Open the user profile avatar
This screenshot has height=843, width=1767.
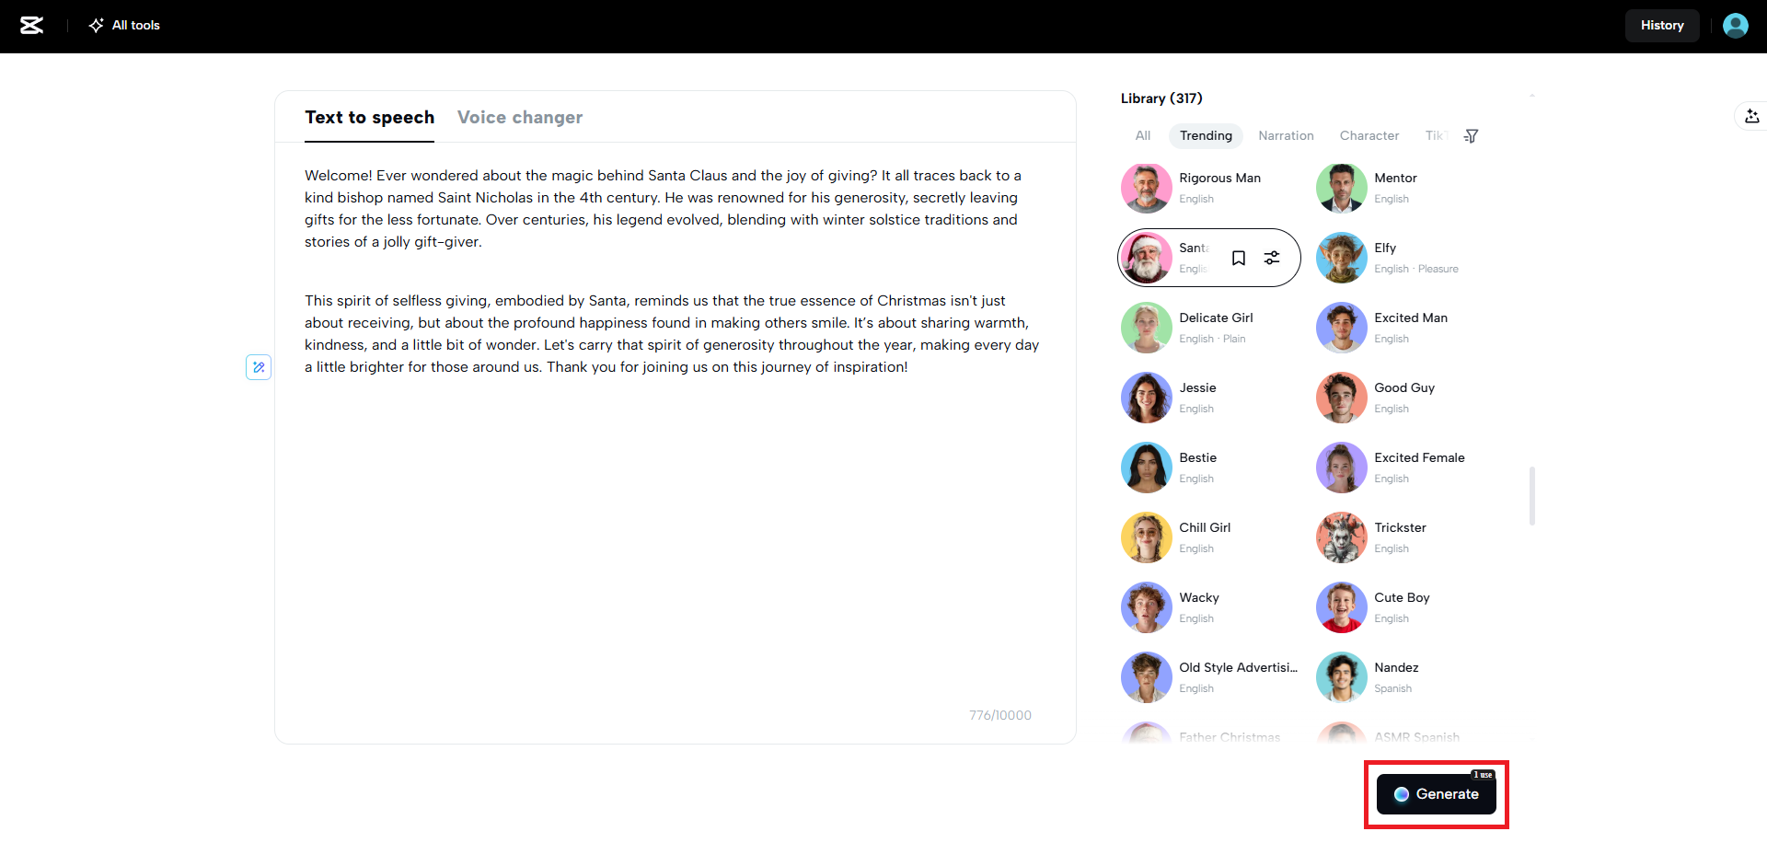[1735, 26]
